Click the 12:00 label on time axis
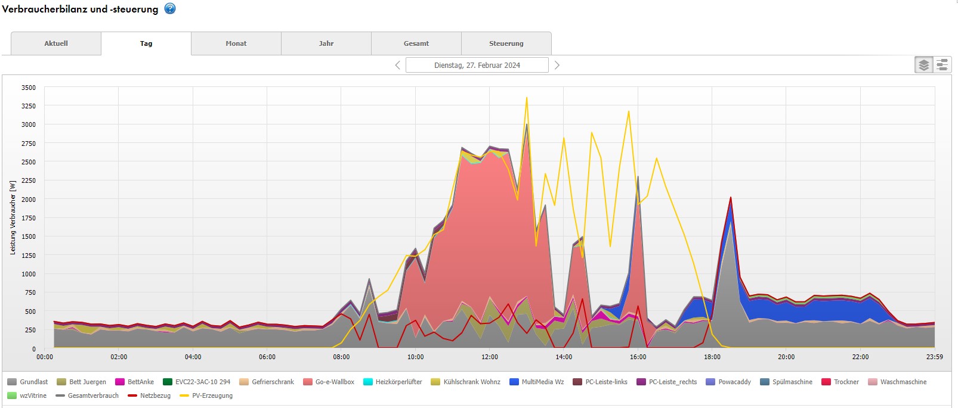 (x=490, y=357)
